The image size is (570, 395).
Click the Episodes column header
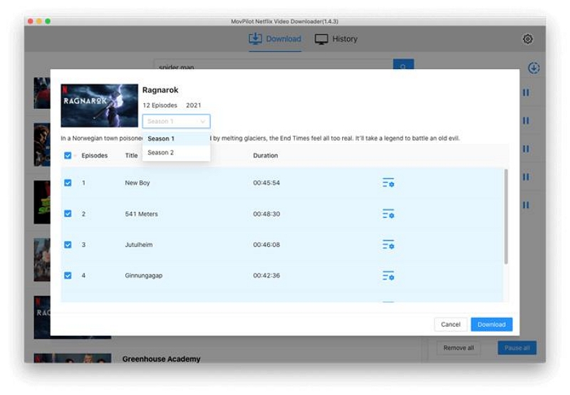click(x=95, y=155)
